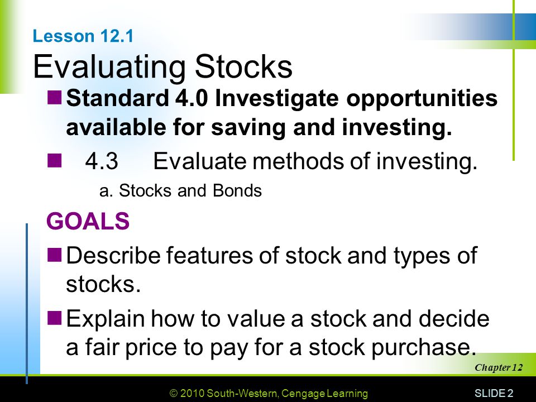Select the text 'a. Stocks and Bonds'
This screenshot has height=402, width=536.
click(180, 191)
